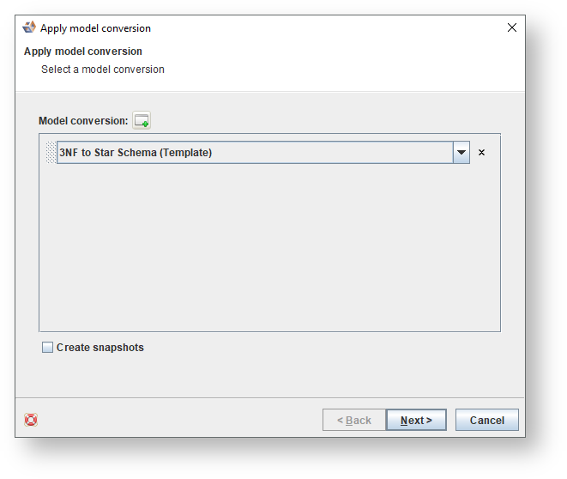
Task: Click empty space in the conversion list
Action: (x=269, y=249)
